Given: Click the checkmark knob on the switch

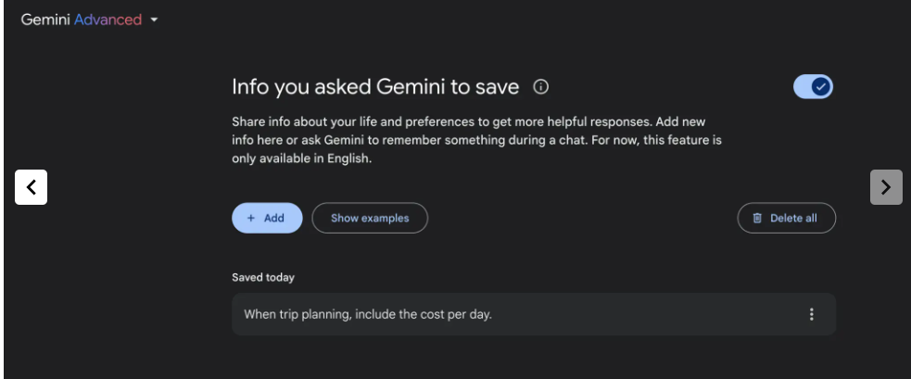Looking at the screenshot, I should [x=820, y=87].
